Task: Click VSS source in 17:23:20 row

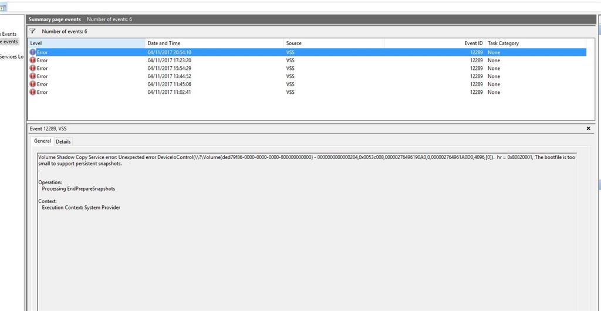Action: [290, 60]
